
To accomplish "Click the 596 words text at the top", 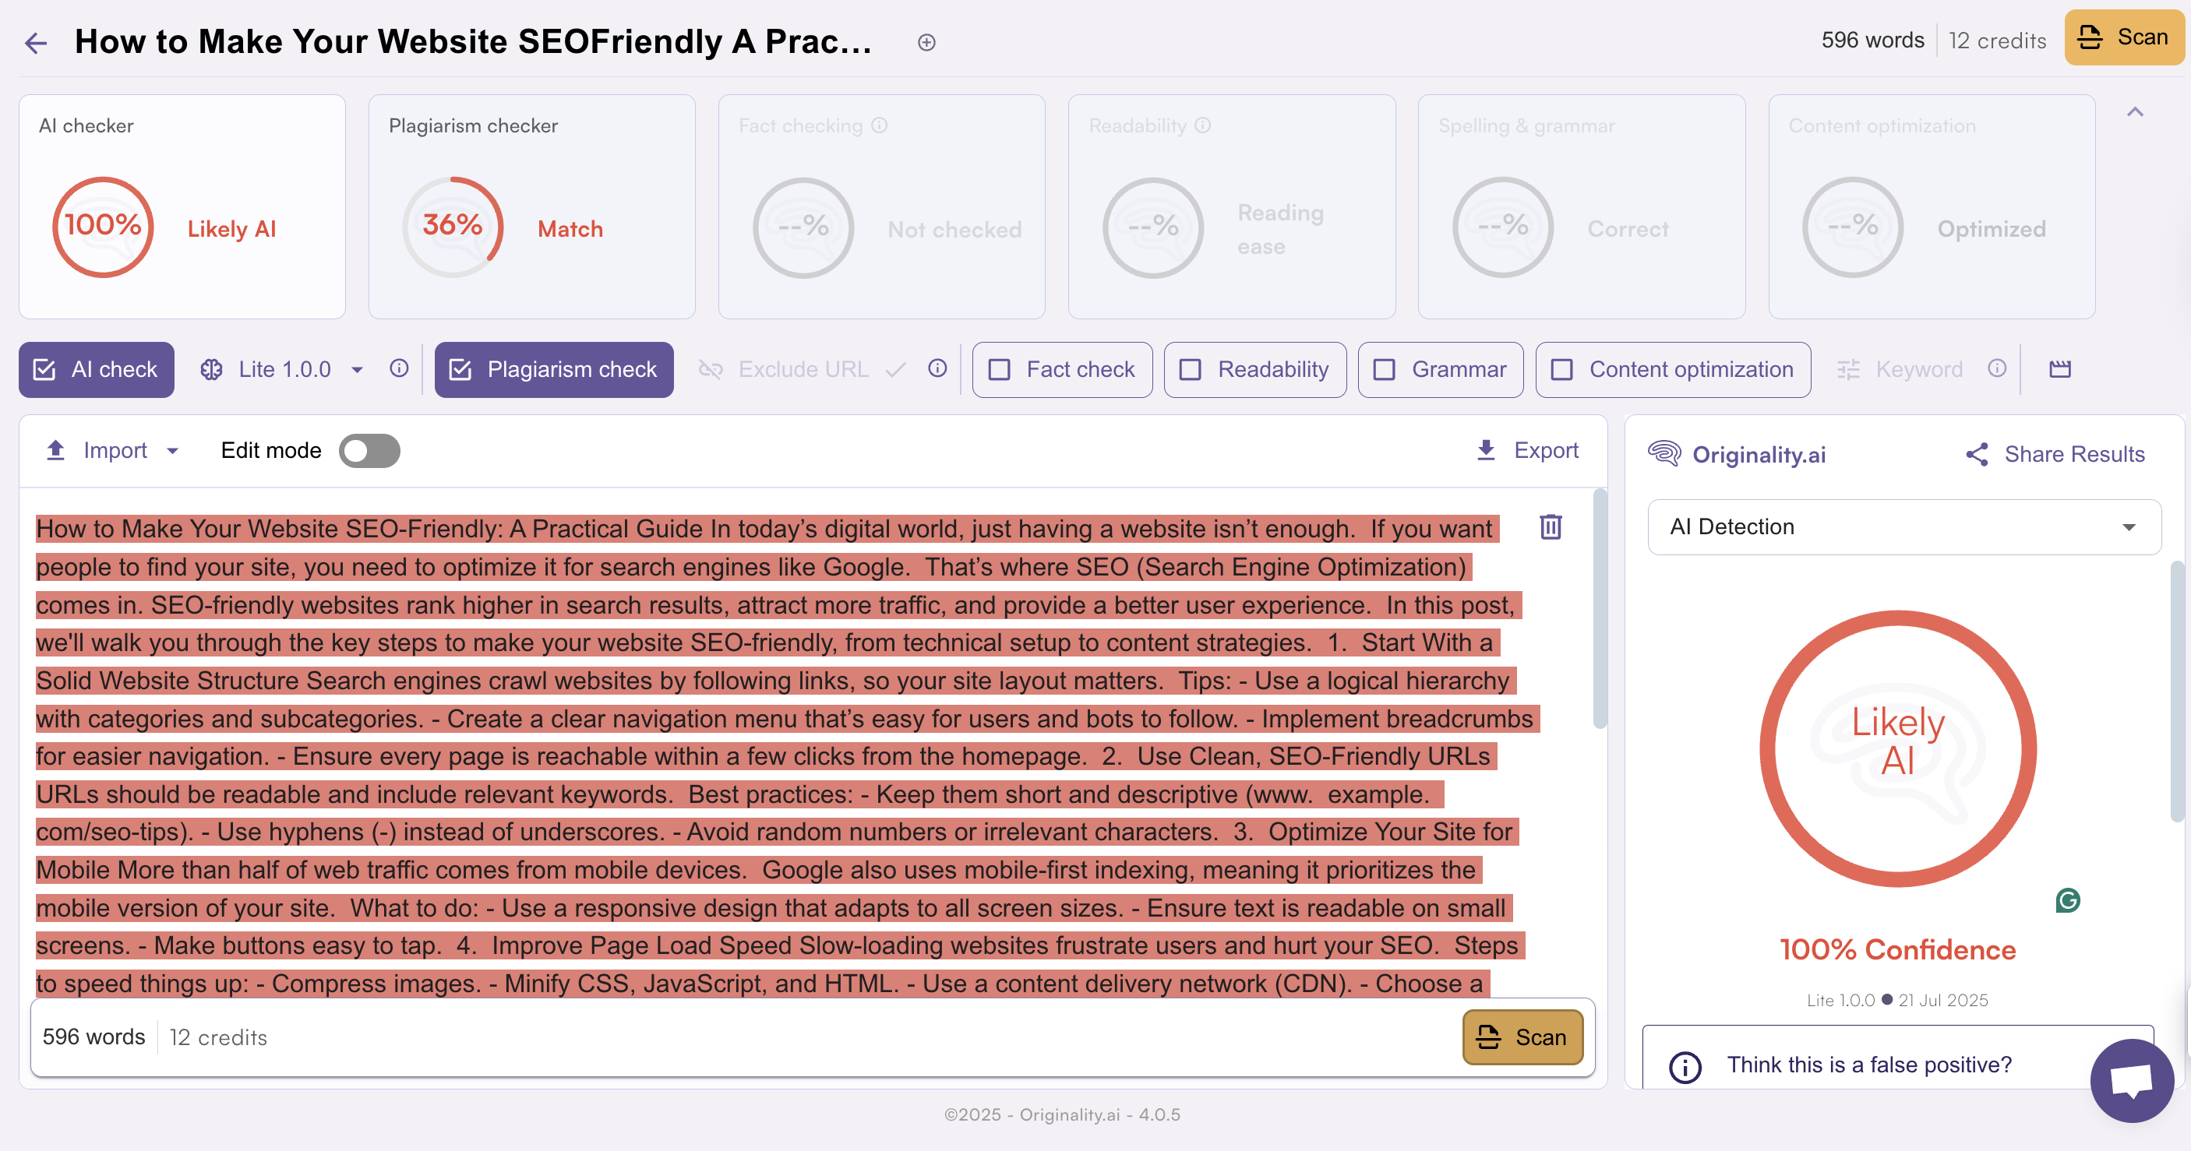I will (x=1872, y=40).
